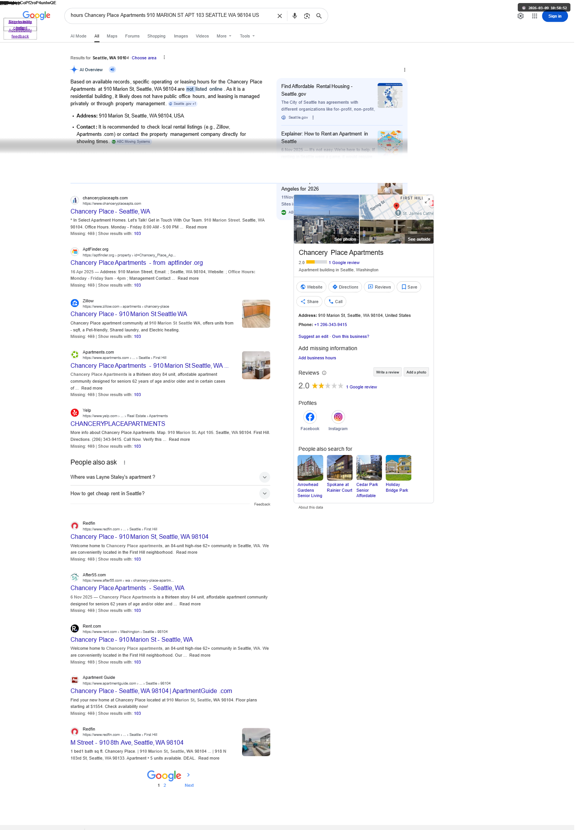Click the AptFinder.org favicon
Image resolution: width=581 pixels, height=830 pixels.
click(75, 251)
